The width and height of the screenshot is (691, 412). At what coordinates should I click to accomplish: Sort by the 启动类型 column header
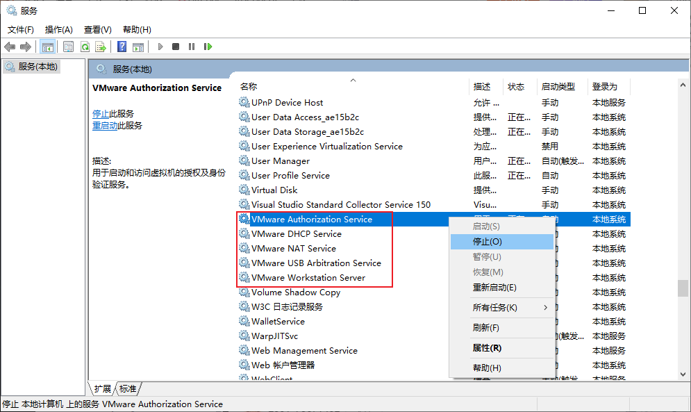click(563, 86)
